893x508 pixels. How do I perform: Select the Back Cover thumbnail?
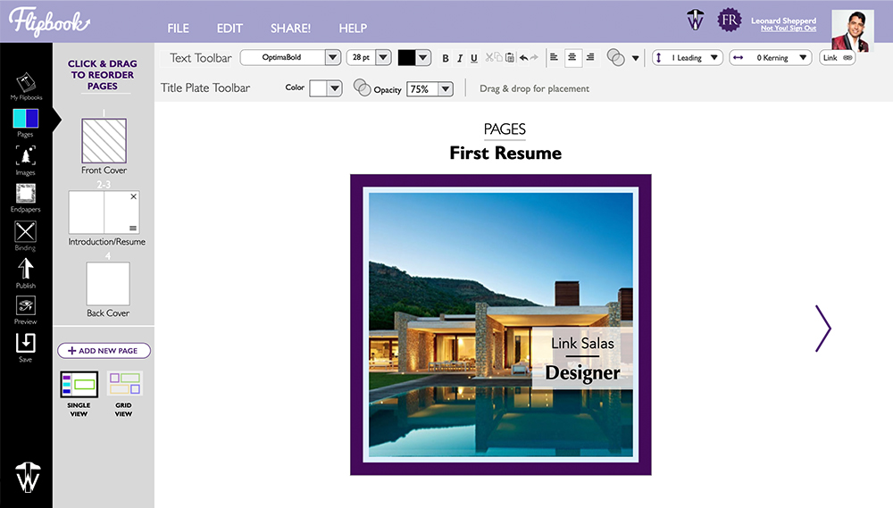coord(108,284)
